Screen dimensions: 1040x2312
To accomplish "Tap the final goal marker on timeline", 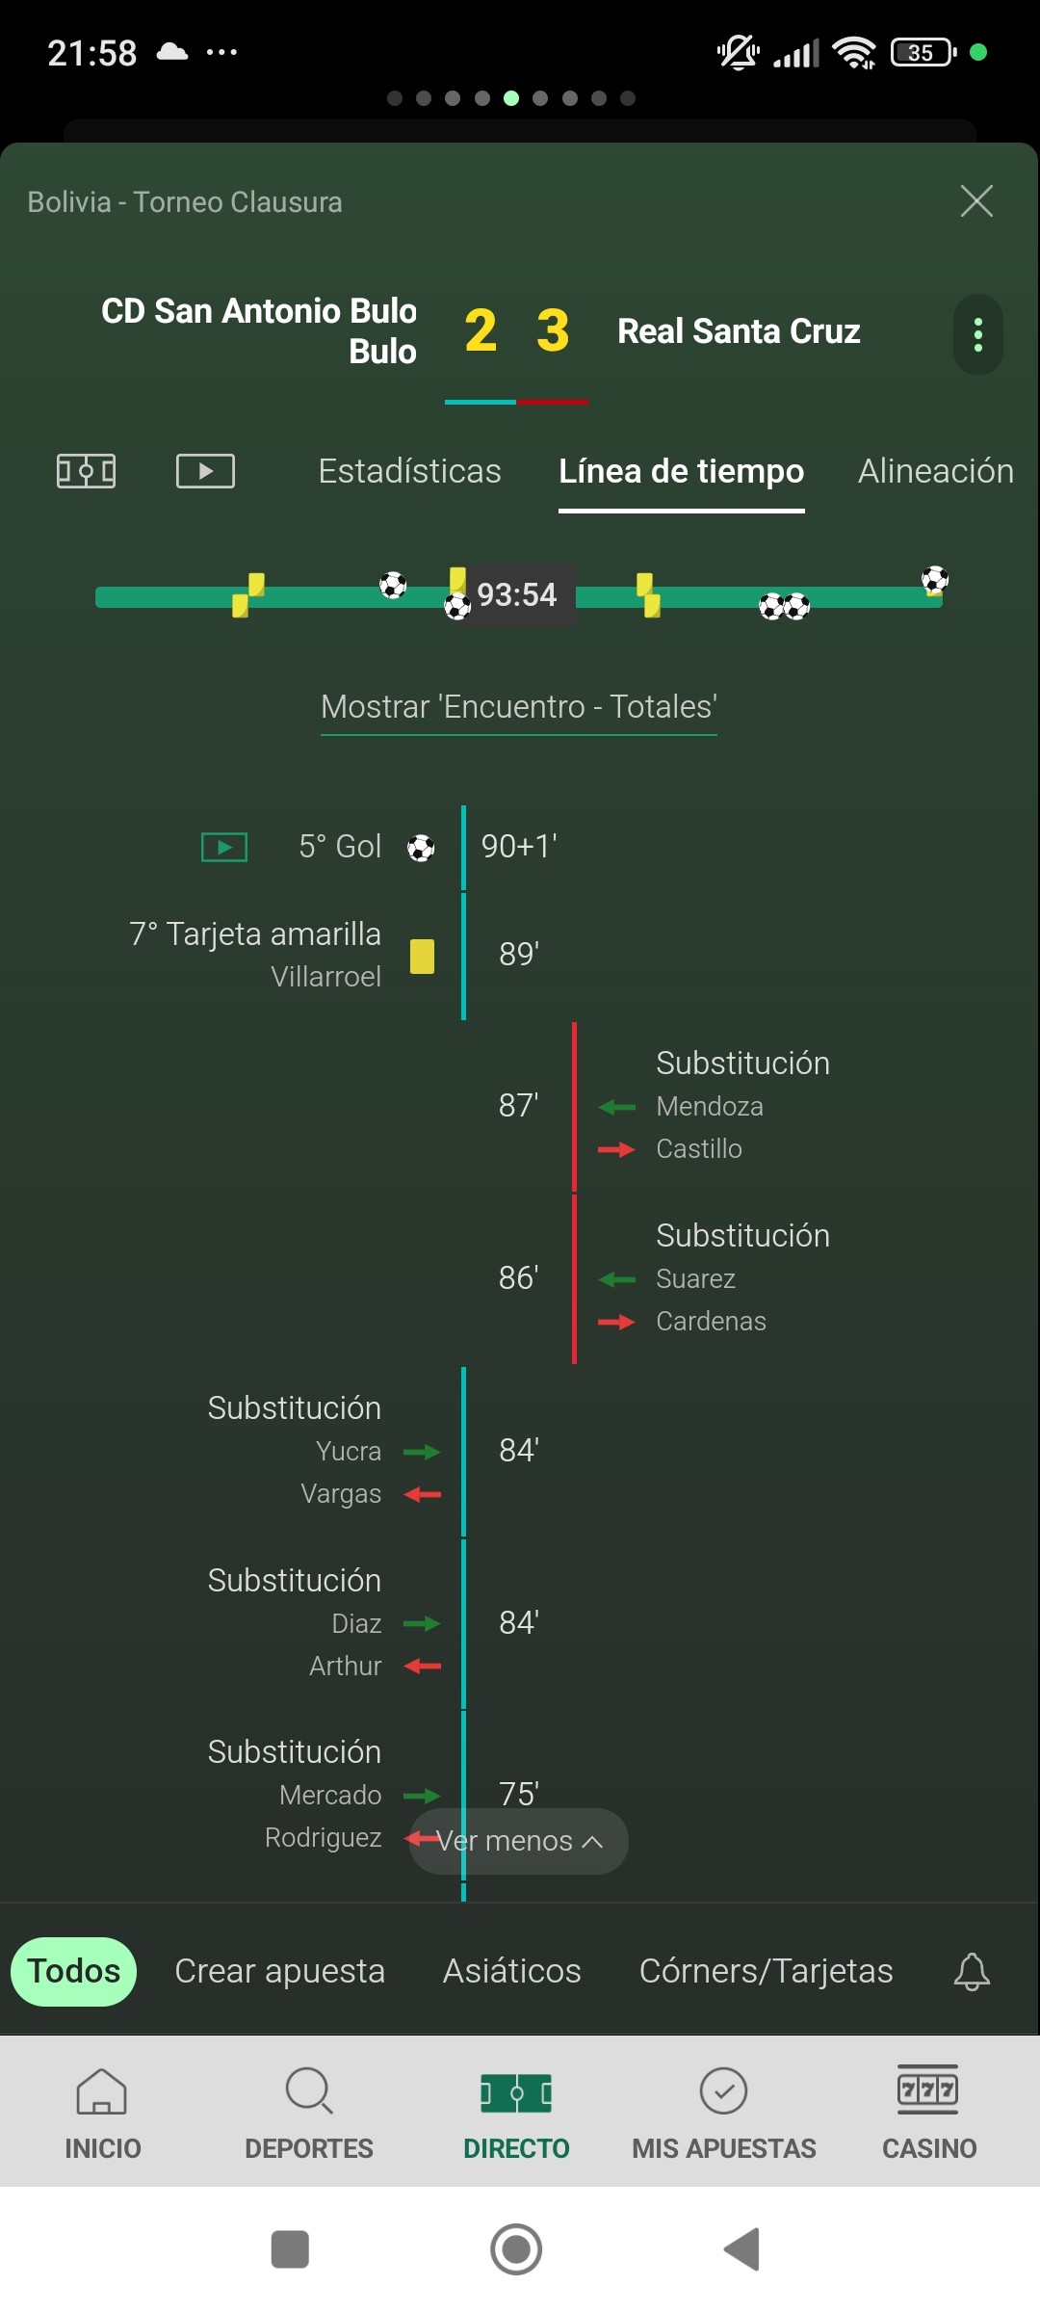I will (934, 580).
